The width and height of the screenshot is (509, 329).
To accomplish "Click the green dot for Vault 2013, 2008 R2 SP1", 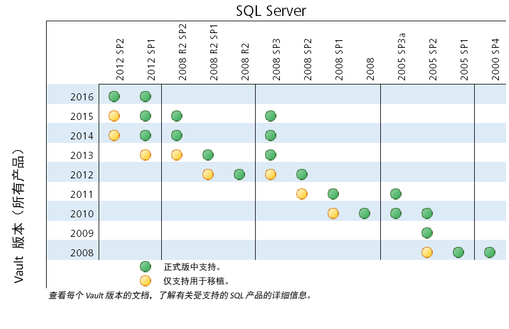I will point(208,155).
